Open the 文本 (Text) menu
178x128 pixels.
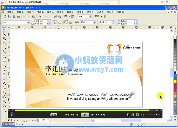(81, 12)
